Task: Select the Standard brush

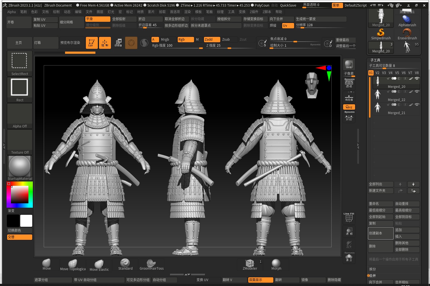Action: [x=125, y=264]
